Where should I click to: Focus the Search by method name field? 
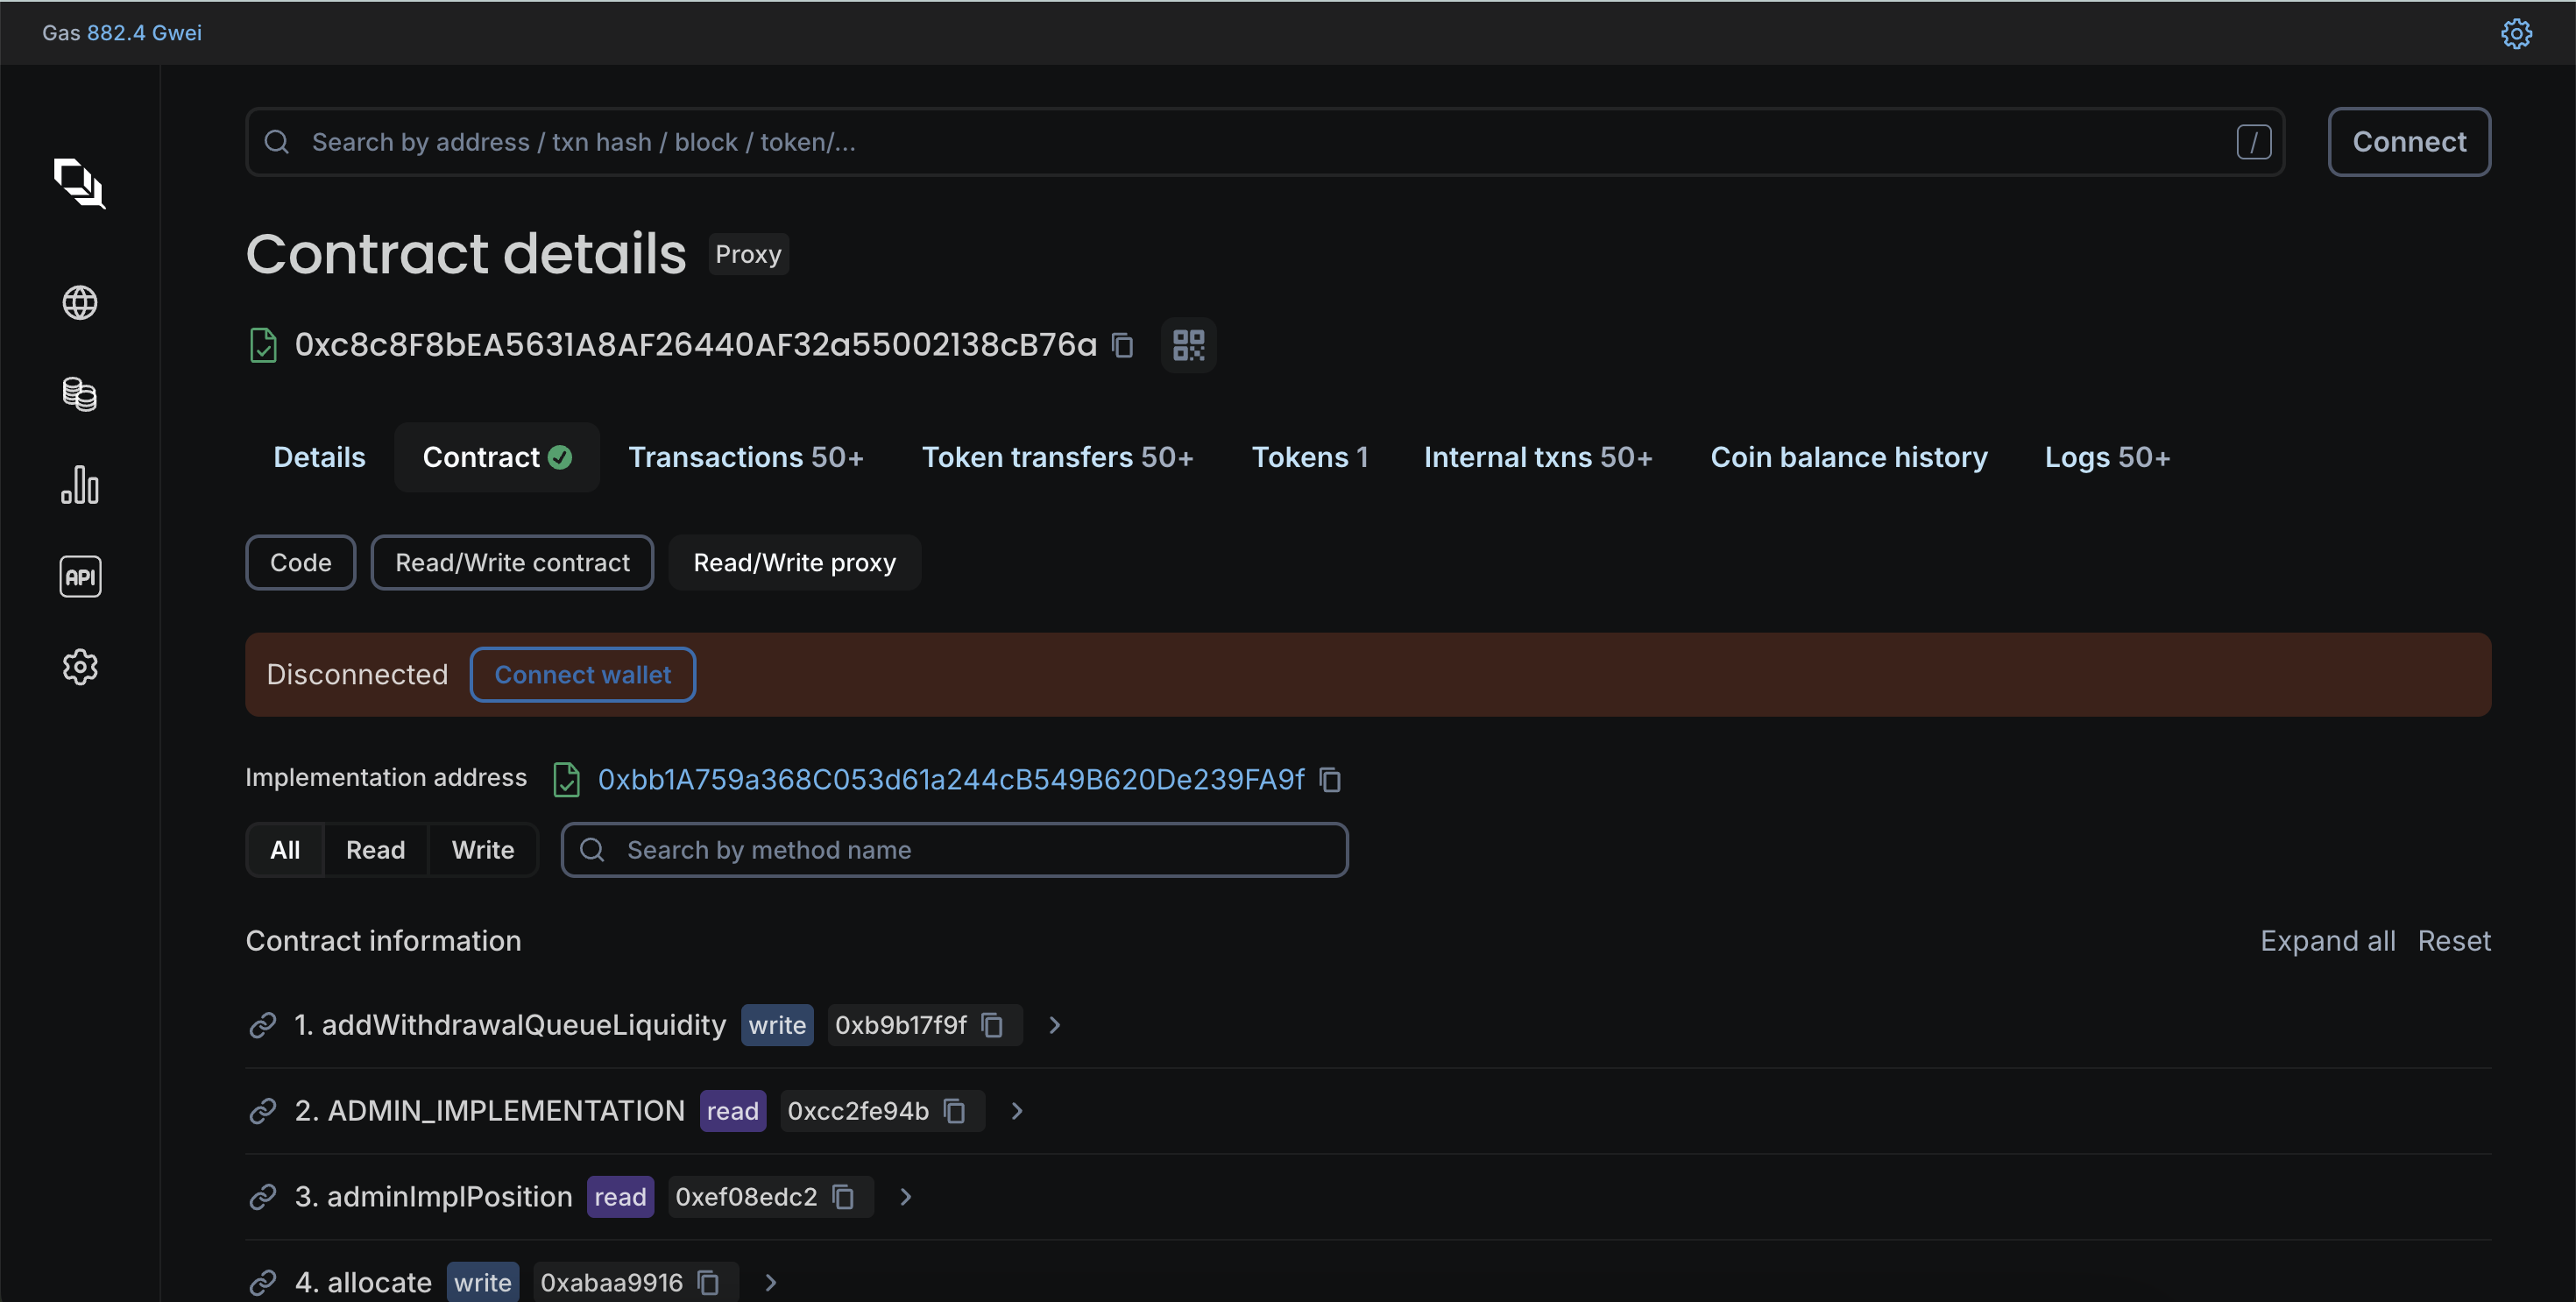pyautogui.click(x=955, y=850)
